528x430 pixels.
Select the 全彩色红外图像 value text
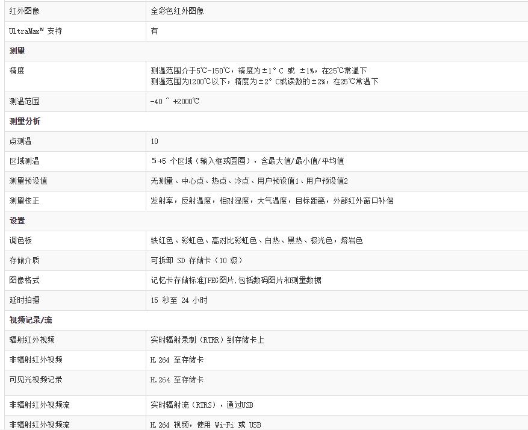coord(181,11)
